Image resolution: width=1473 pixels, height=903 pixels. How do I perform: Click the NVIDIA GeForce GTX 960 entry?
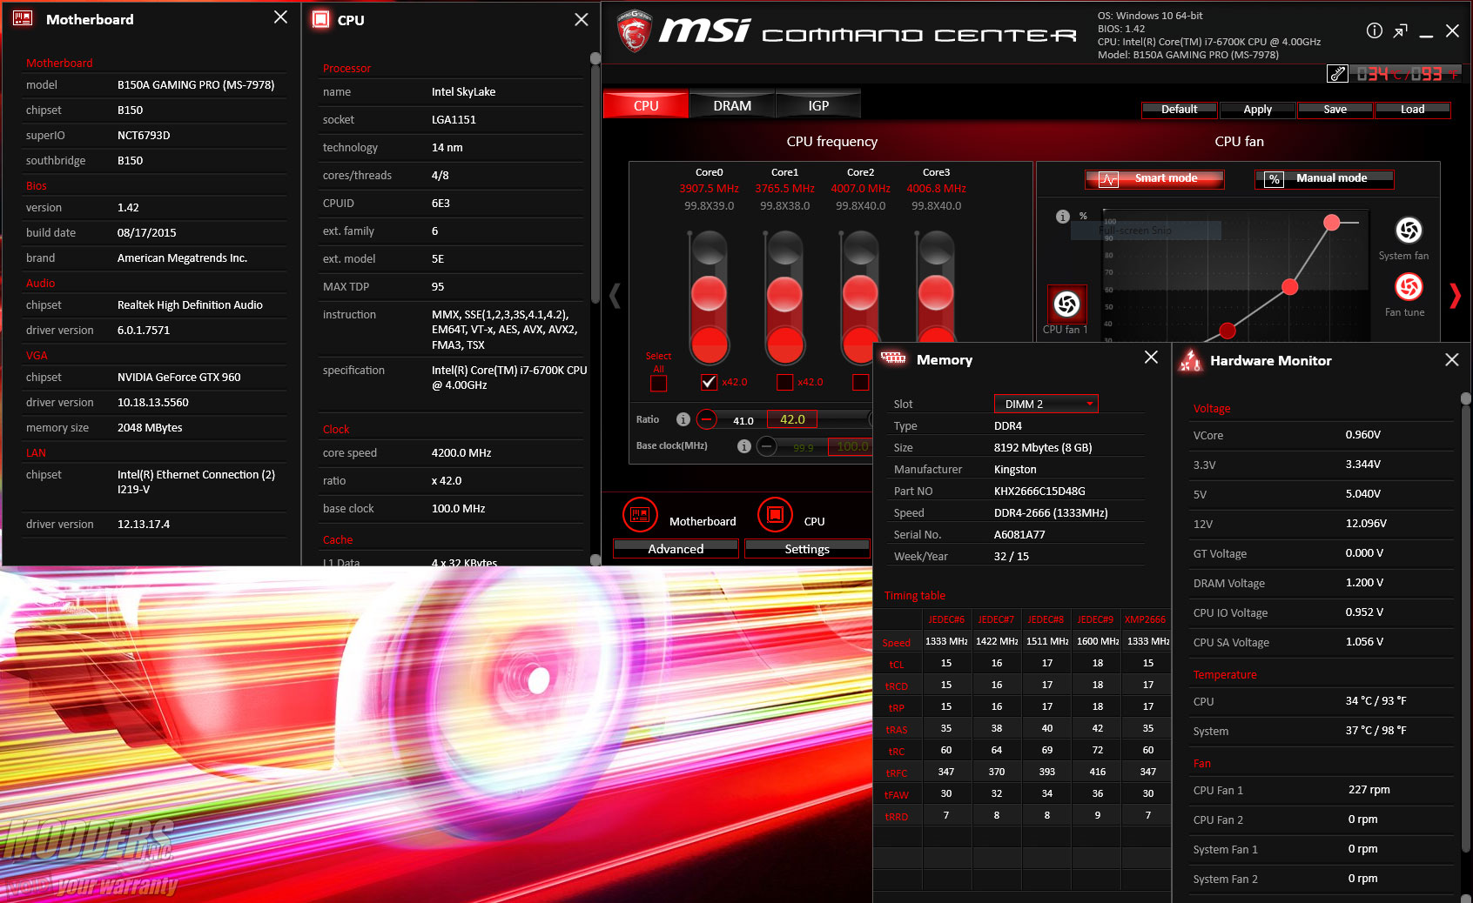click(178, 378)
